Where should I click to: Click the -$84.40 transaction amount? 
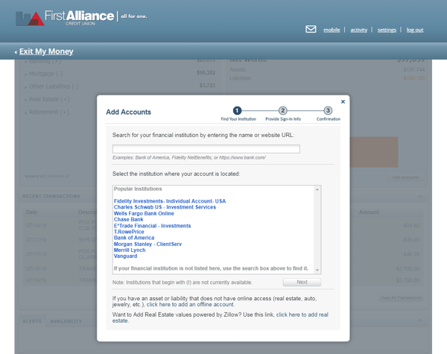click(x=410, y=225)
